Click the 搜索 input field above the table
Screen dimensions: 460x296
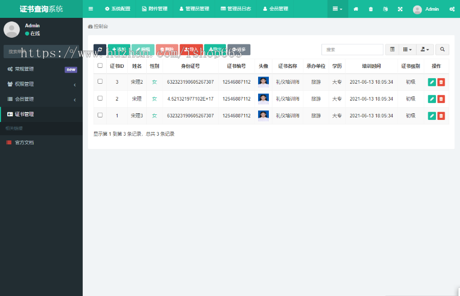coord(352,50)
